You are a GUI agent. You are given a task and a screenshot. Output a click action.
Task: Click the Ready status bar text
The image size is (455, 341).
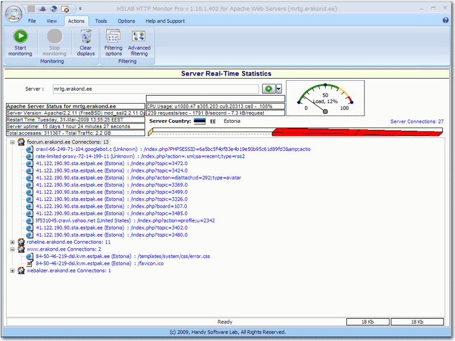click(x=225, y=322)
